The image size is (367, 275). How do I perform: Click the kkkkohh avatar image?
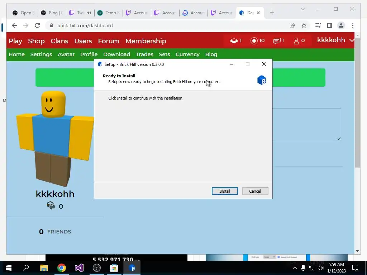point(55,139)
